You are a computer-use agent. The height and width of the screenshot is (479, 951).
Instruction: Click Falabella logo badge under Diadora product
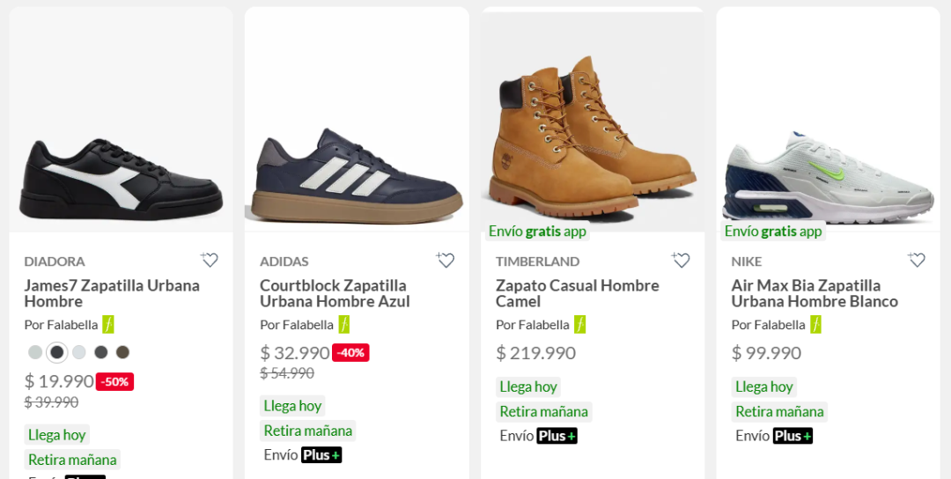click(108, 324)
